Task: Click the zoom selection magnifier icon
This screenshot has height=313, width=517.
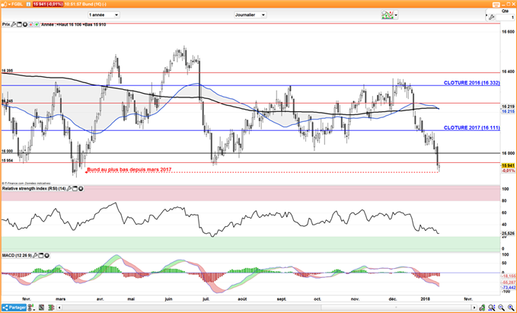Action: [x=492, y=308]
